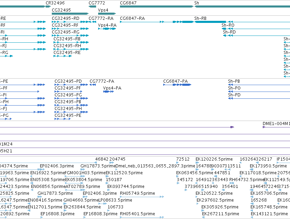Select EST LP08633.5prime

[x=115, y=200]
